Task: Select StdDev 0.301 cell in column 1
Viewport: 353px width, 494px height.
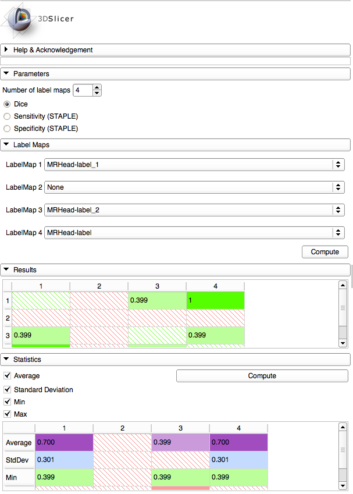Action: click(x=64, y=460)
